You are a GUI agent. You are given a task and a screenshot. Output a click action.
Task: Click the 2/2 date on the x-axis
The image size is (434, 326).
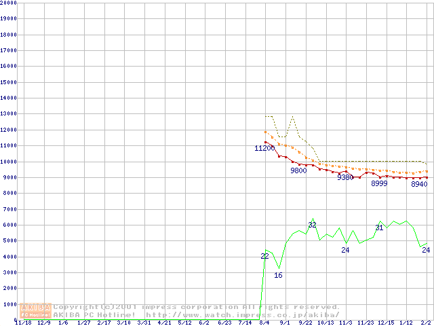tap(426, 323)
